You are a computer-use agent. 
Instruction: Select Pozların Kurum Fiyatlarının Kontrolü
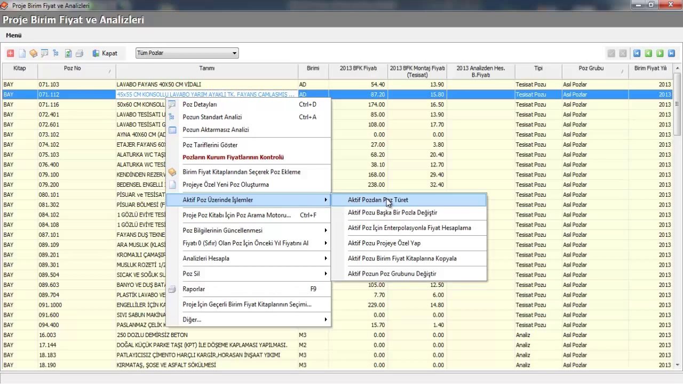click(249, 157)
